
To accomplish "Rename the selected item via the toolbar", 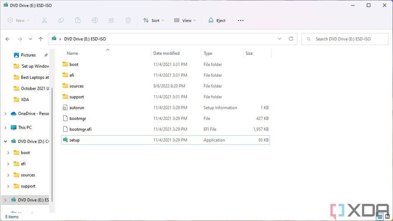I will coord(94,20).
